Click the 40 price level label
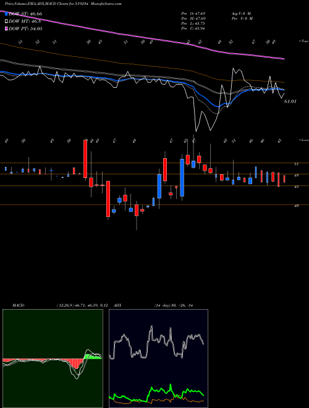309x408 pixels. pyautogui.click(x=297, y=206)
